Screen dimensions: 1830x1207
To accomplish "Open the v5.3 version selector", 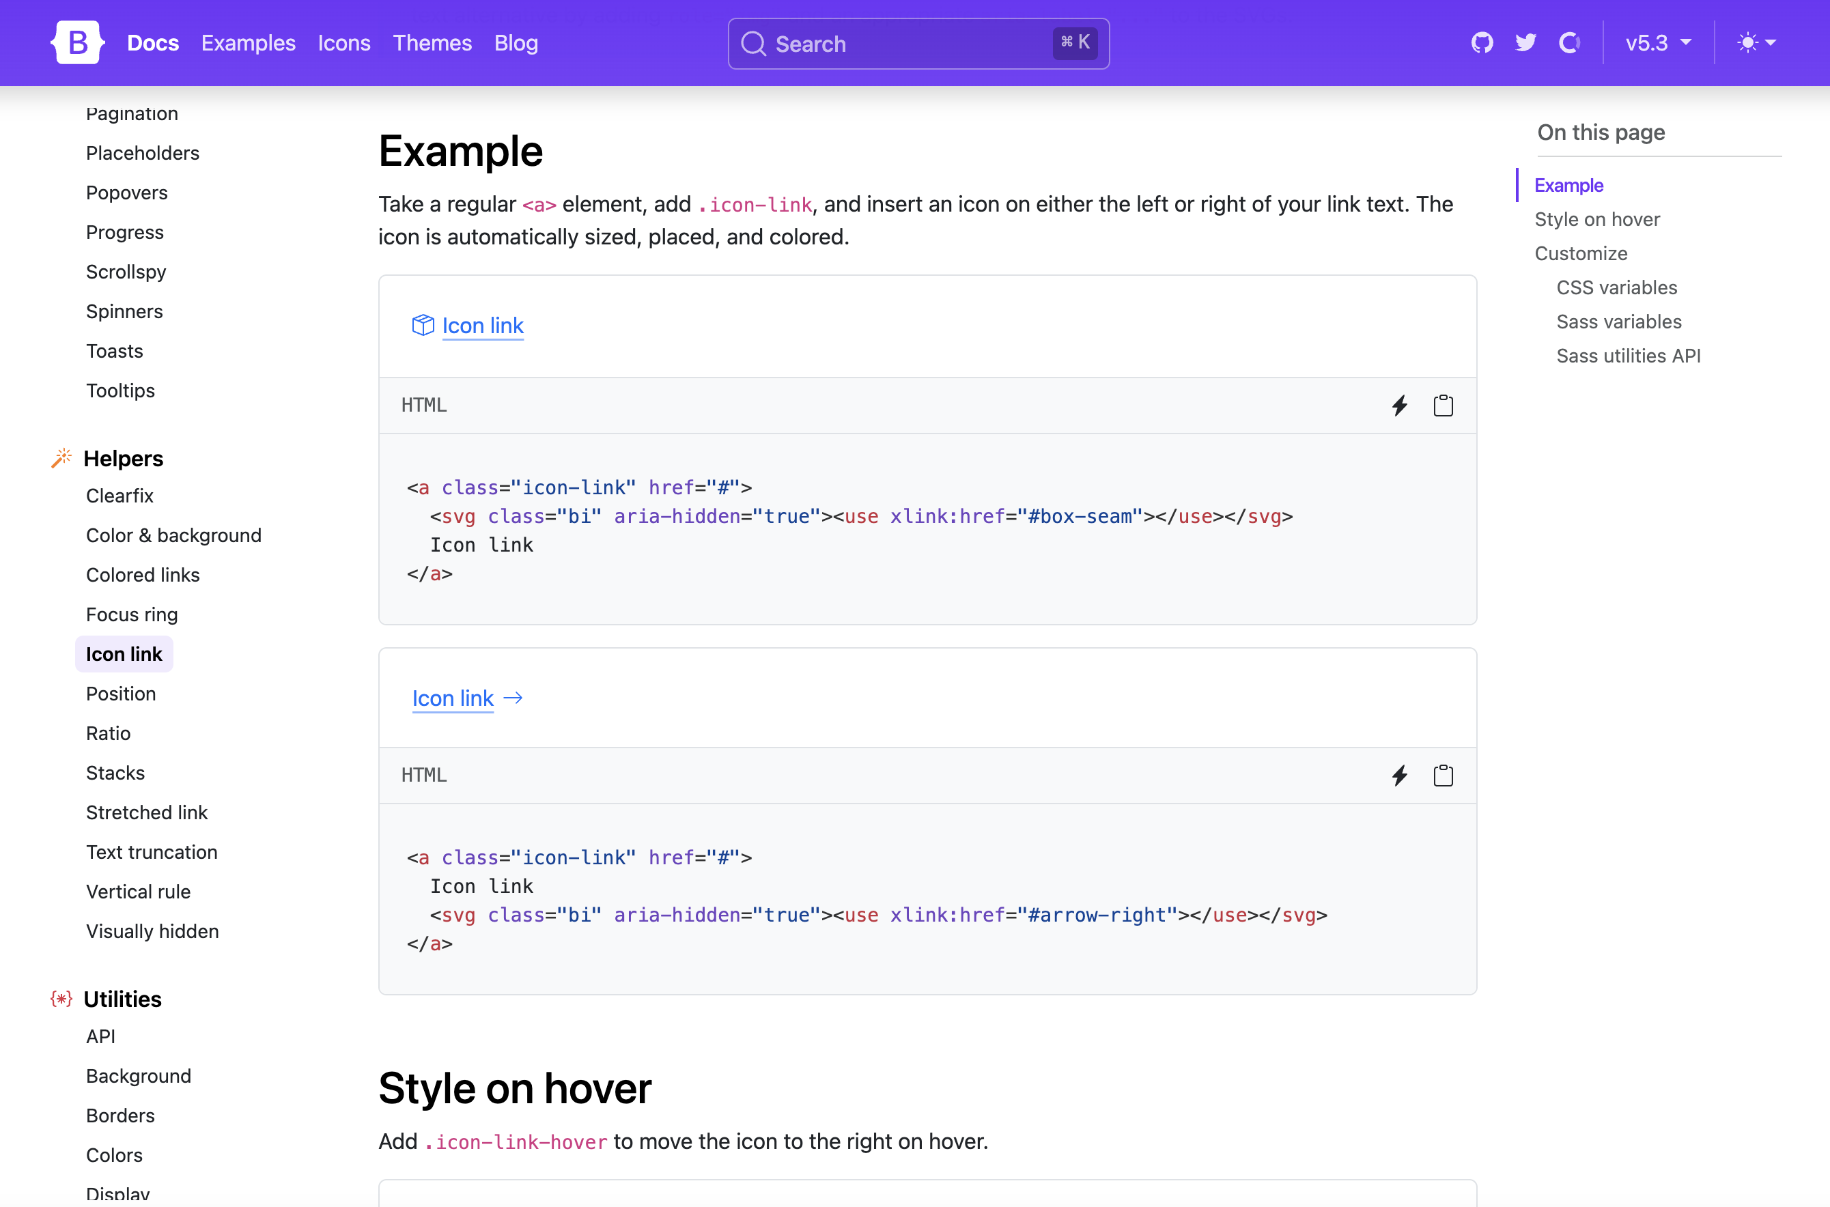I will click(x=1657, y=43).
